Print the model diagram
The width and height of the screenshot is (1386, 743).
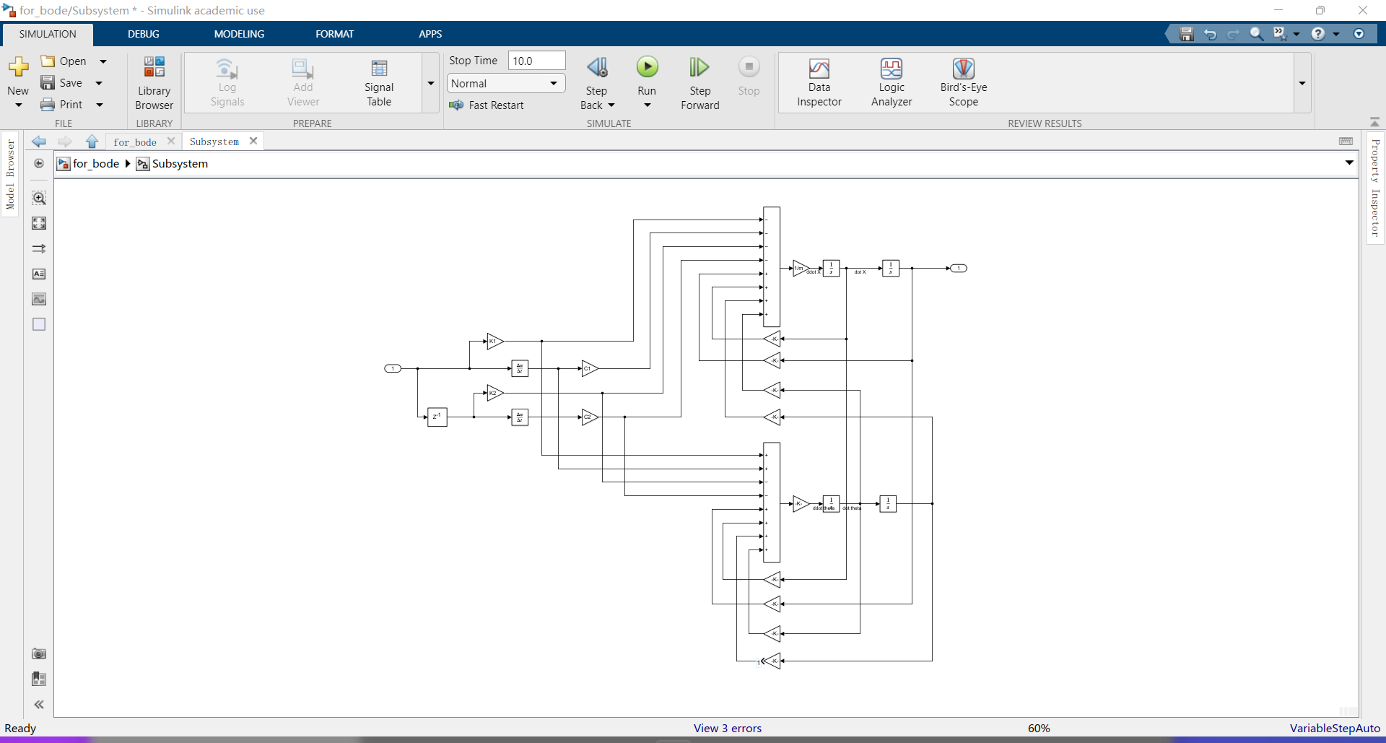[61, 105]
